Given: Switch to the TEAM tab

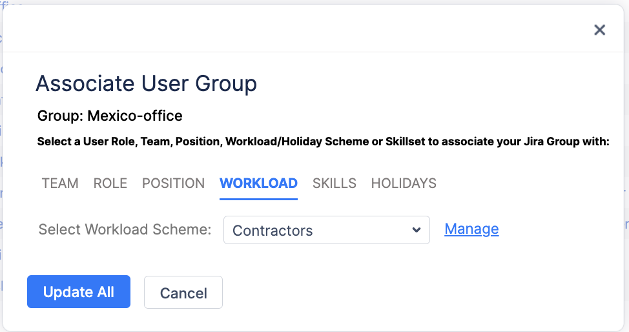Looking at the screenshot, I should (x=60, y=183).
